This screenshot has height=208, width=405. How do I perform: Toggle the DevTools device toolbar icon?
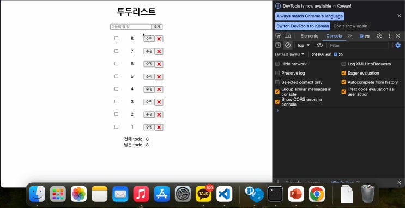pos(288,36)
